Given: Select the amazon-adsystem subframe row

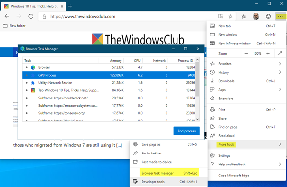Looking at the screenshot, I should click(109, 106).
